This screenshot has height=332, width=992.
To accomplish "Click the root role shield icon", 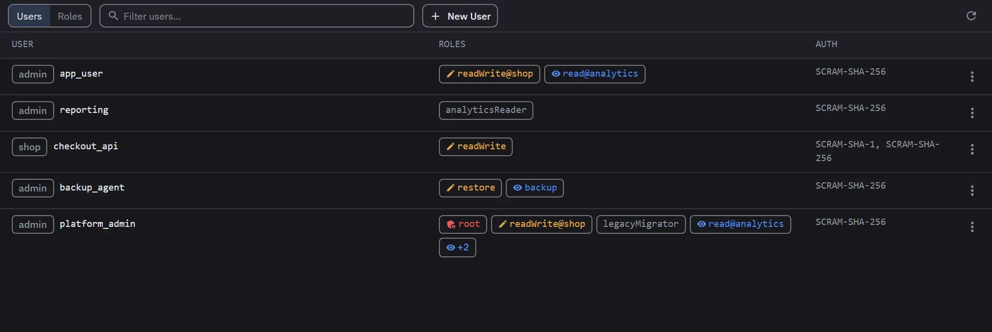I will click(451, 224).
